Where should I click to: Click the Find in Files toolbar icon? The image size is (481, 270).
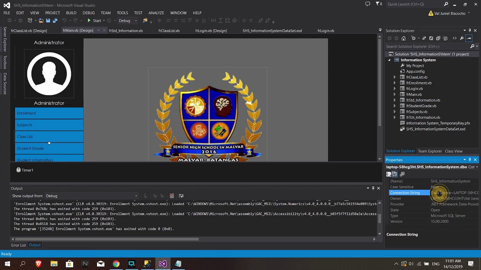(145, 21)
